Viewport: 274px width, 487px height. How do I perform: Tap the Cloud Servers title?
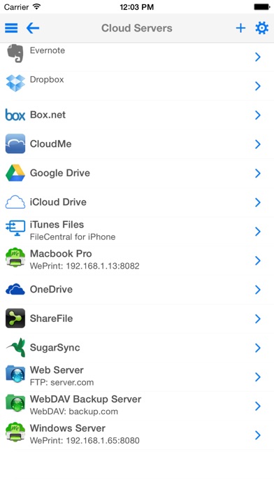pyautogui.click(x=136, y=28)
